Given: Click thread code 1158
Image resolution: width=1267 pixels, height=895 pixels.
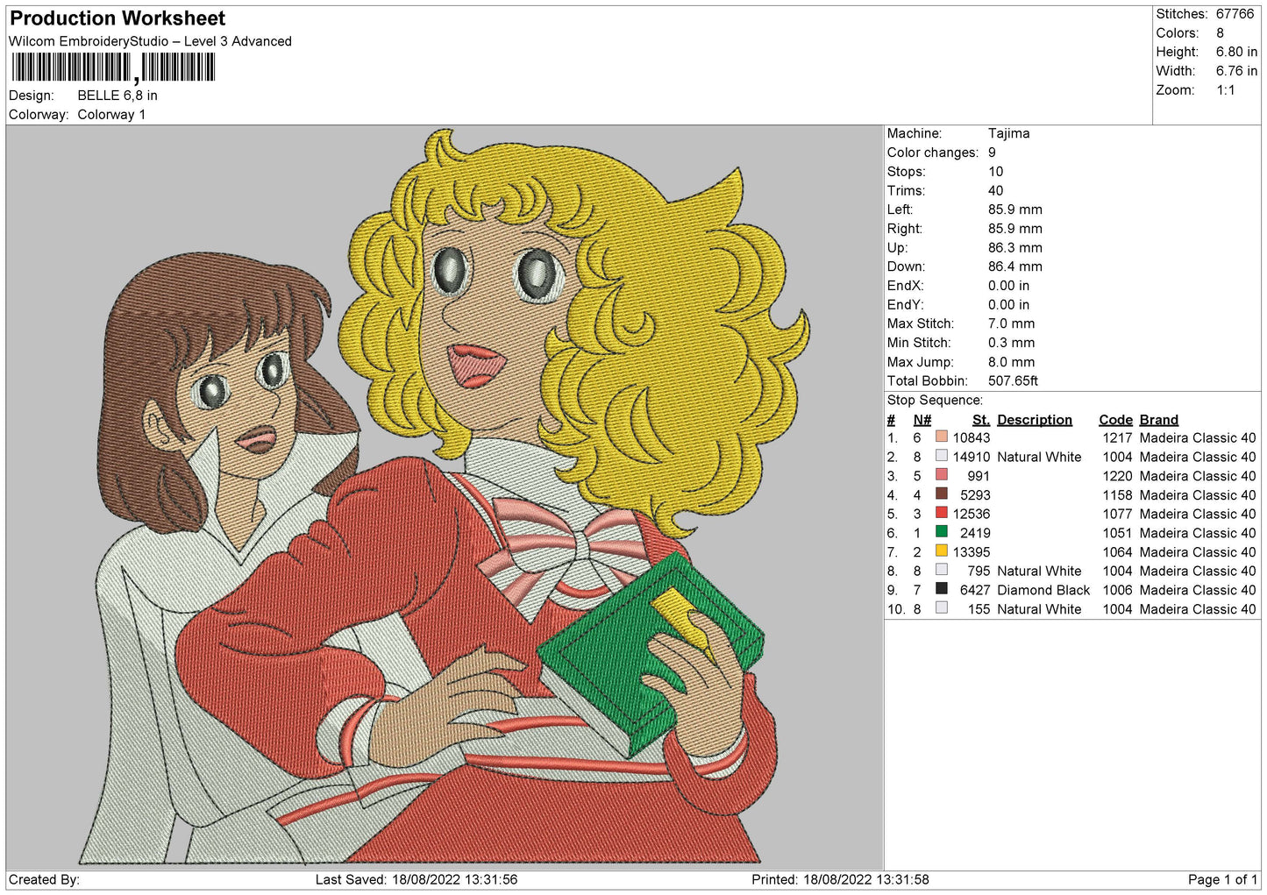Looking at the screenshot, I should [x=1117, y=495].
